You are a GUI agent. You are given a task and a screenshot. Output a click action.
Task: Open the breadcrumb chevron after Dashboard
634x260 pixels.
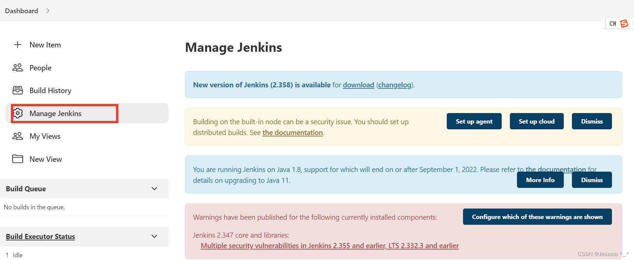point(48,11)
